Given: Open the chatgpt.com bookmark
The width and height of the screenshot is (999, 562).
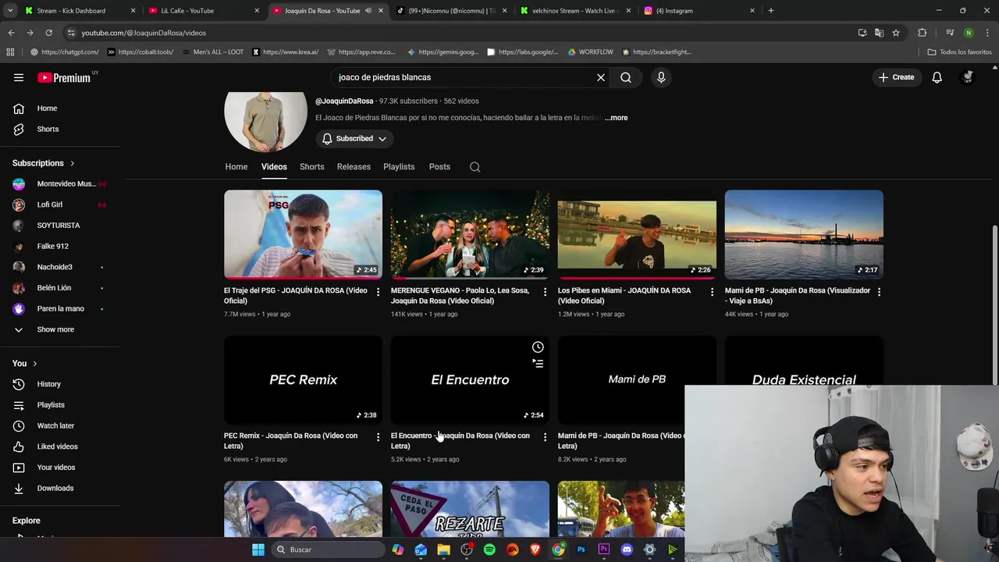Looking at the screenshot, I should click(x=65, y=52).
